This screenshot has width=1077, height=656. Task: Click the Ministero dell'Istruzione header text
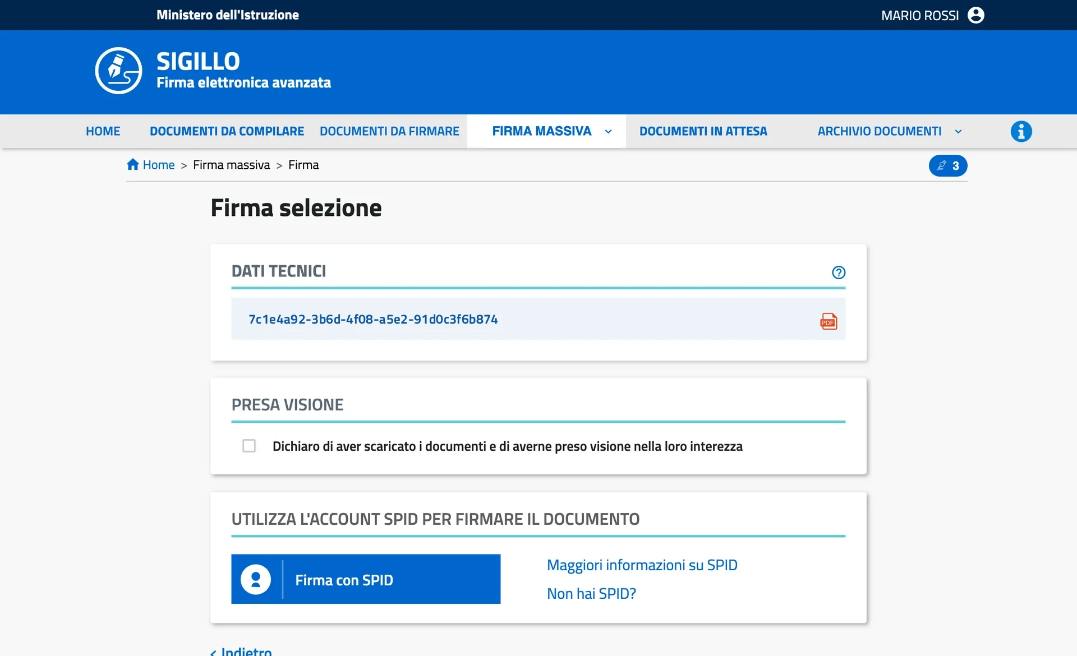(228, 15)
